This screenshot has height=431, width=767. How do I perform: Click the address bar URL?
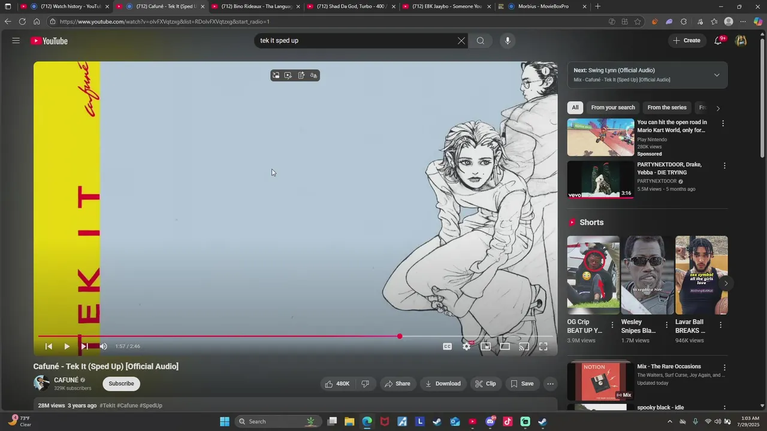[165, 22]
